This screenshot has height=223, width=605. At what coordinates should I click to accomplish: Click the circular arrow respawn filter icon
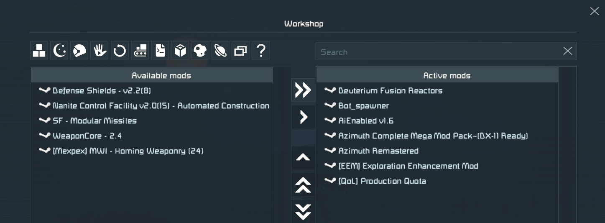coord(120,51)
